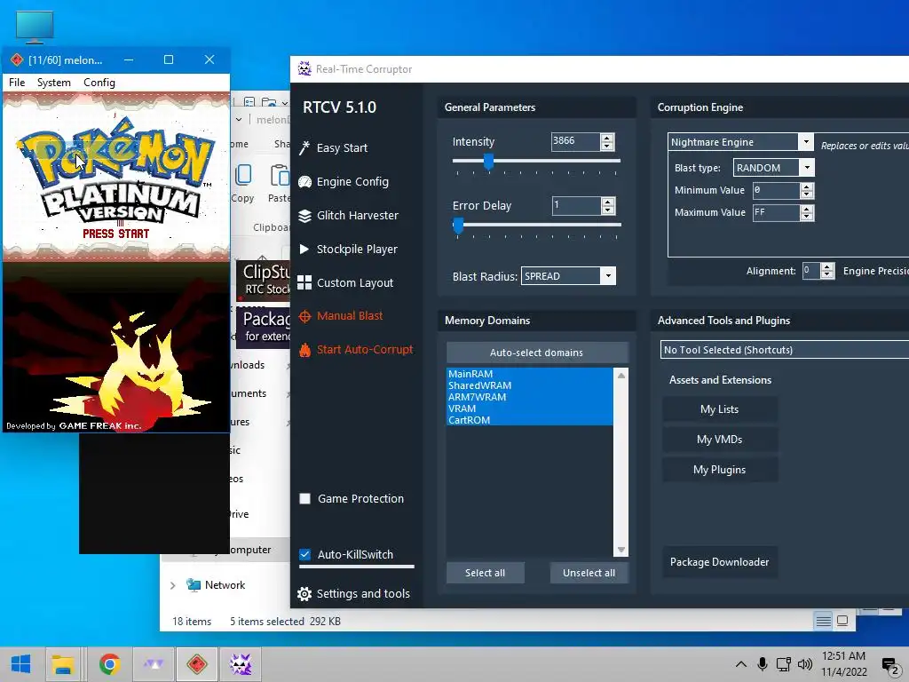Open My Plugins button
Viewport: 909px width, 682px height.
(719, 470)
